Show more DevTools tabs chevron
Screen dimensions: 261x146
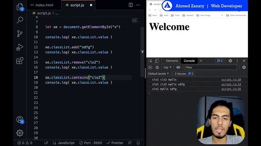tap(201, 61)
